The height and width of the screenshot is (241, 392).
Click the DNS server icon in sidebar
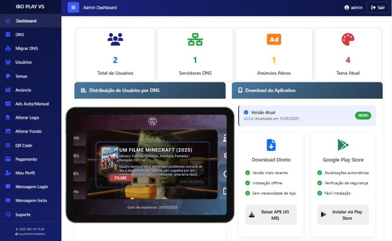[8, 35]
